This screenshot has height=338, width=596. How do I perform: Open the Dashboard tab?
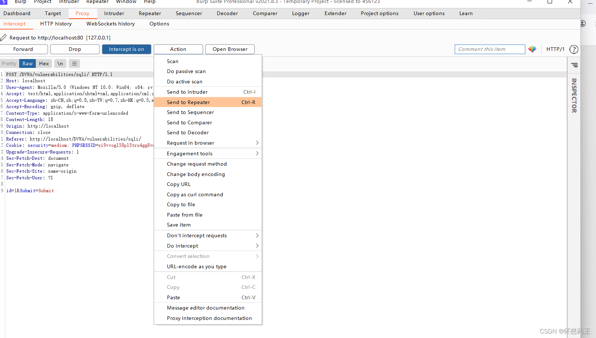click(x=17, y=13)
